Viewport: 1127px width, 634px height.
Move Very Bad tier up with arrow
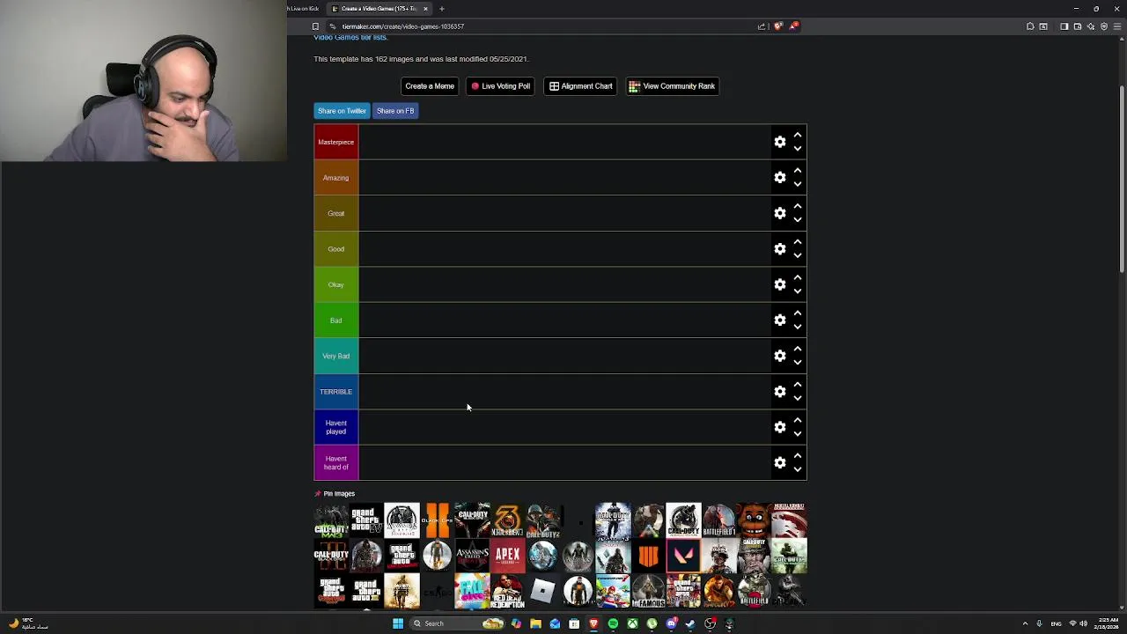click(x=797, y=350)
